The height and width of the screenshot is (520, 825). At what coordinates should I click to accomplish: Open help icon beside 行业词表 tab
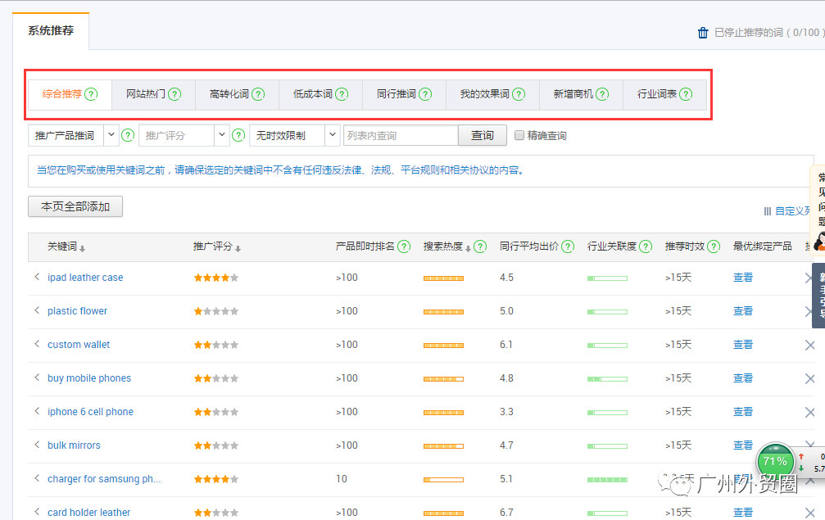(686, 94)
